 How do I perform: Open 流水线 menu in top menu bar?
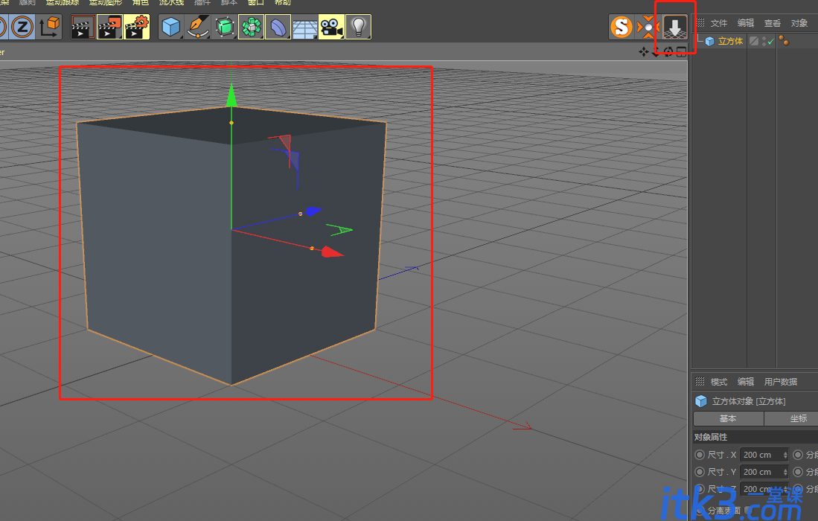(172, 3)
